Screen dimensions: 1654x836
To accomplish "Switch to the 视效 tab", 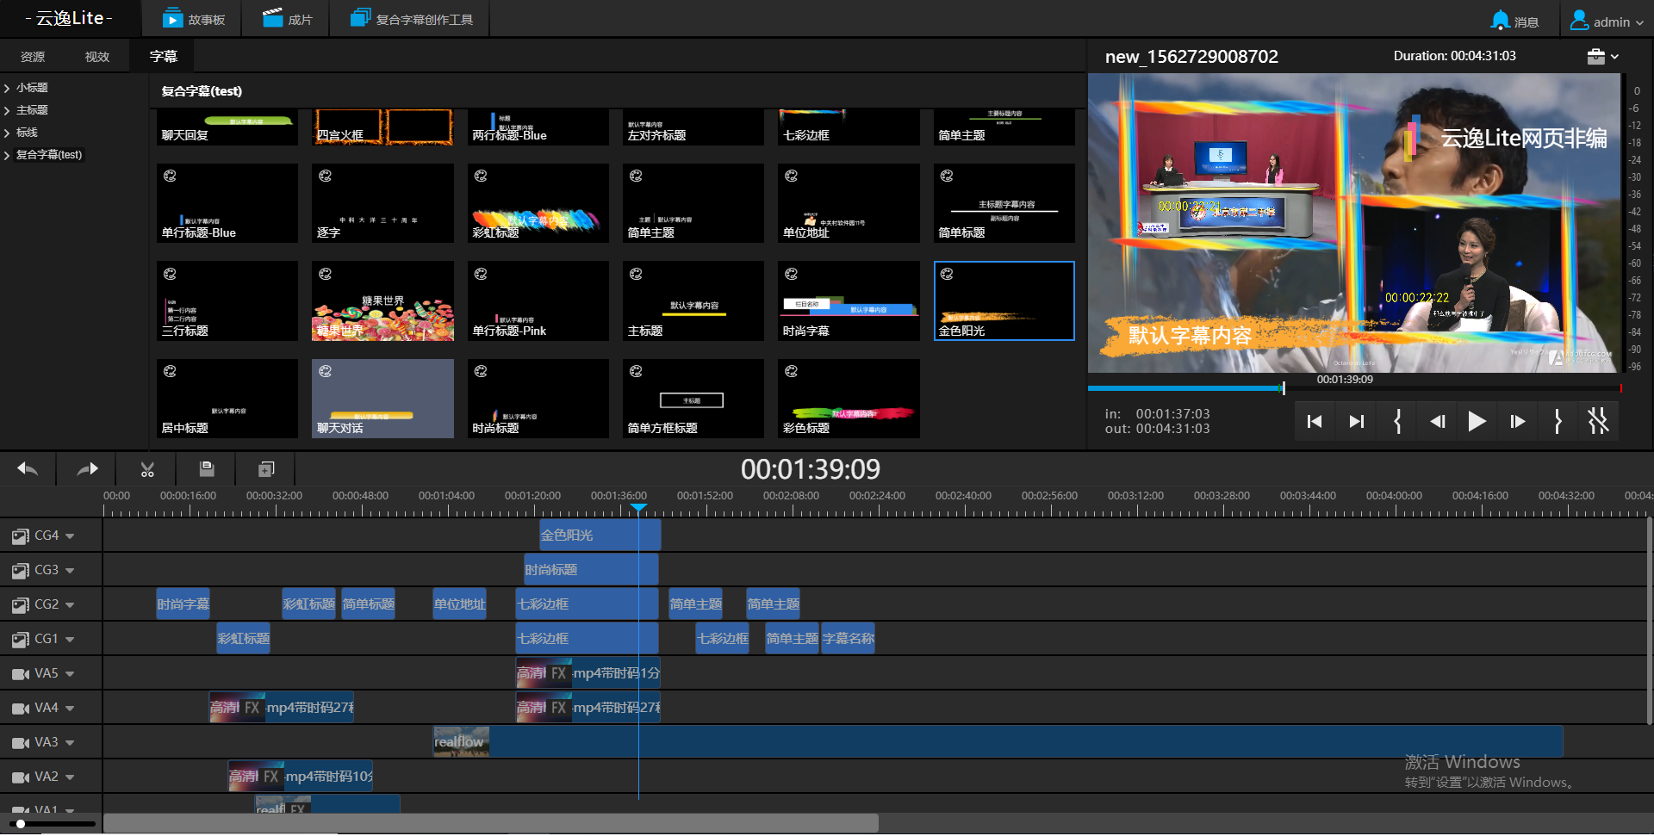I will tap(97, 57).
